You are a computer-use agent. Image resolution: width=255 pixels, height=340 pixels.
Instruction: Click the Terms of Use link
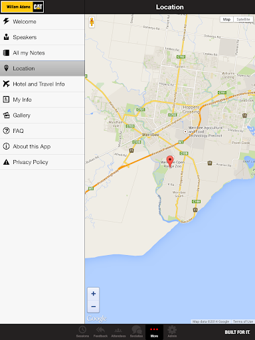(x=243, y=321)
